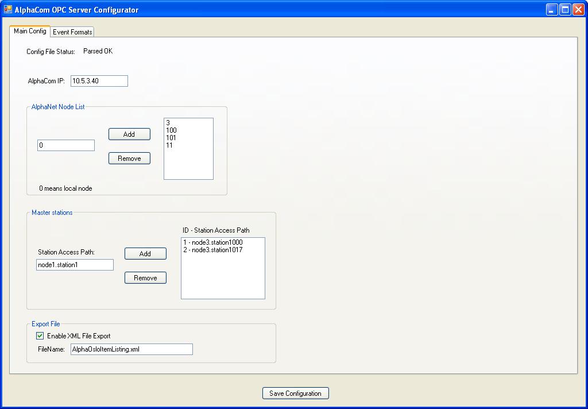
Task: Maximize the Configurator window
Action: (x=565, y=9)
